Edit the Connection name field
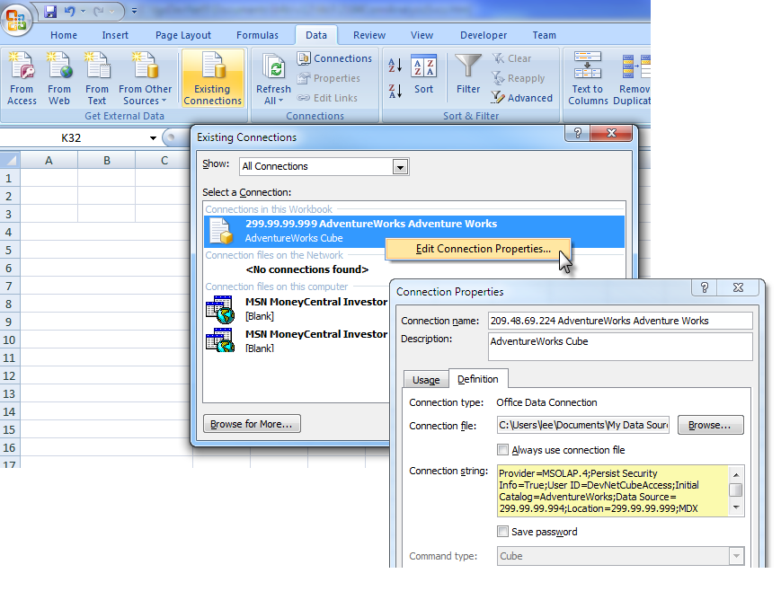781x591 pixels. click(620, 321)
